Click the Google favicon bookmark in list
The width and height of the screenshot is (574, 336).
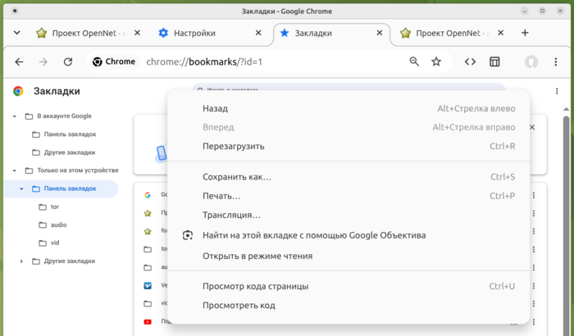click(x=148, y=195)
